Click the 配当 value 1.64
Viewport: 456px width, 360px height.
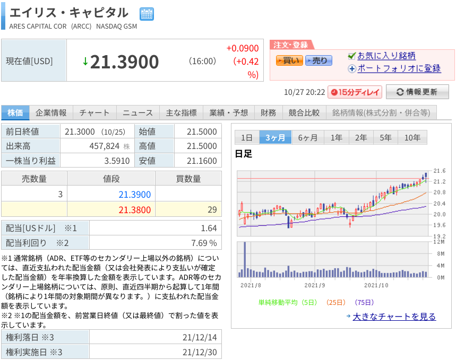[209, 228]
